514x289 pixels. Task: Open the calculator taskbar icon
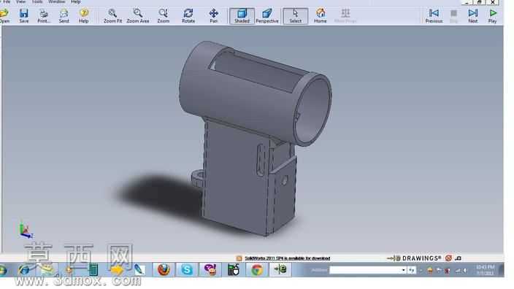point(93,270)
